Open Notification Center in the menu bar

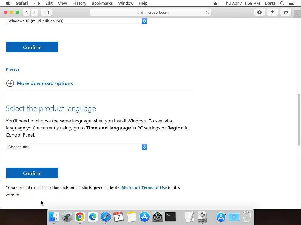click(x=291, y=3)
